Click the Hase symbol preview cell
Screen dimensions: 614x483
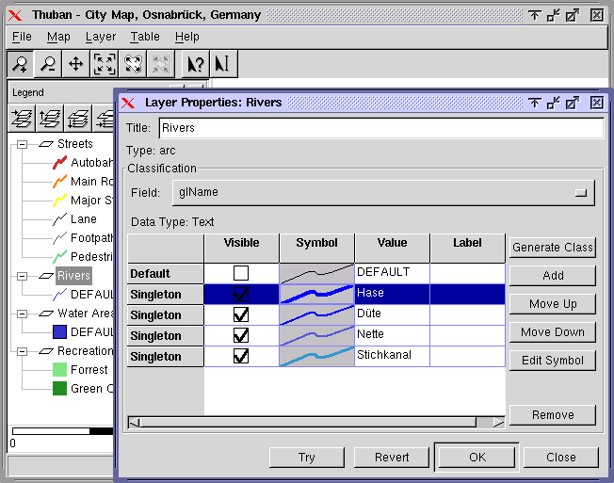point(316,294)
